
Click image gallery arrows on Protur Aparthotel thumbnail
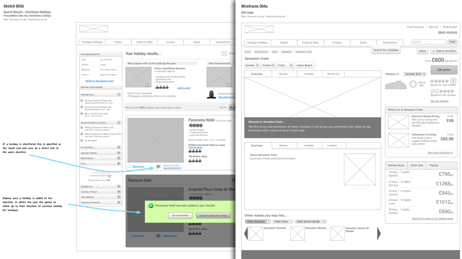(x=147, y=85)
